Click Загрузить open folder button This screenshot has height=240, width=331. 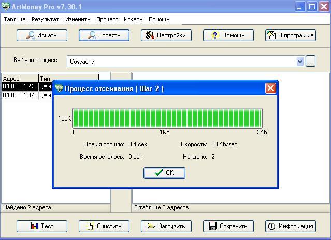click(166, 226)
